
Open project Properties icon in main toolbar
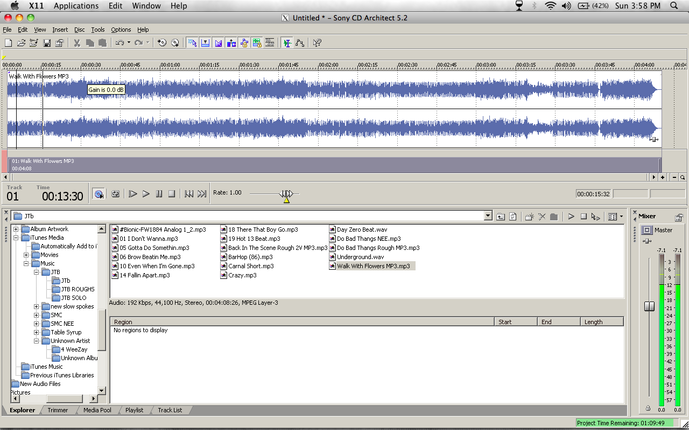(60, 43)
